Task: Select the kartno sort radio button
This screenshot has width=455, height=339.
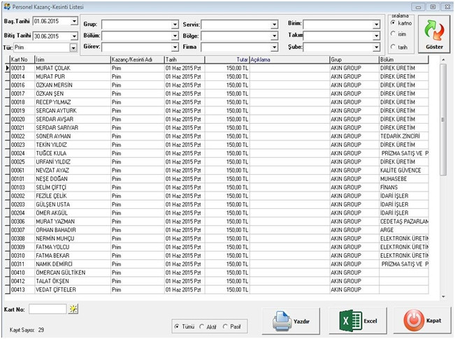Action: click(393, 22)
